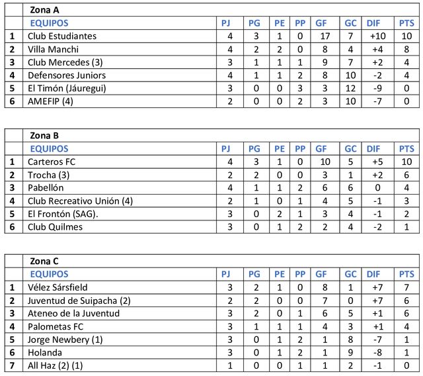Click the Zona C table title

(44, 261)
